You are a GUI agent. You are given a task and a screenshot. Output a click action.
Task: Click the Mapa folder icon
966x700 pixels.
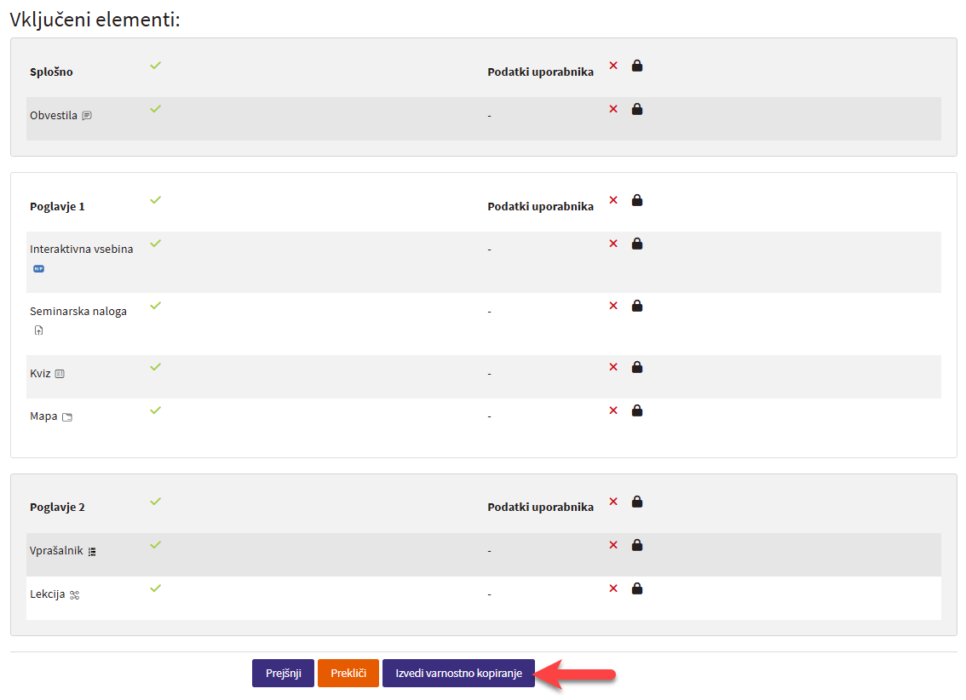click(x=67, y=417)
